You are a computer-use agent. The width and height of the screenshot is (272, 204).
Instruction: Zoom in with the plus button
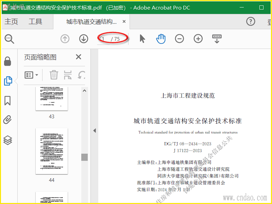click(x=198, y=38)
